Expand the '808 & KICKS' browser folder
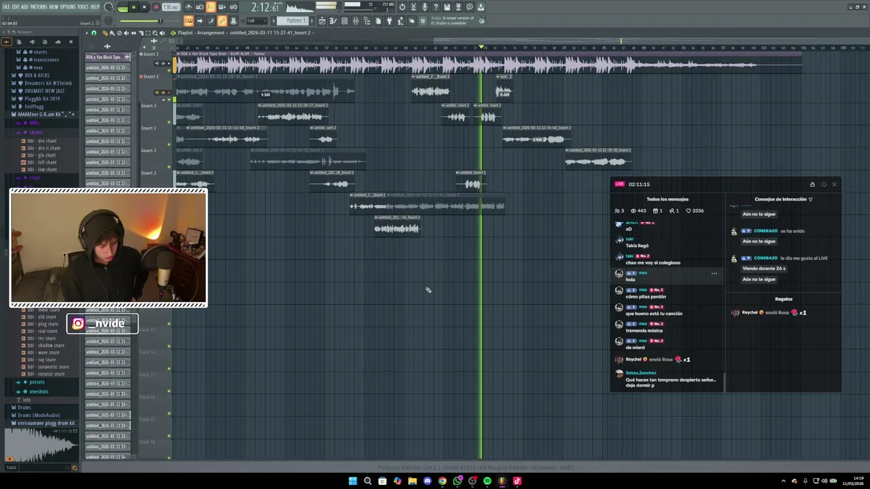The image size is (870, 489). click(x=37, y=75)
